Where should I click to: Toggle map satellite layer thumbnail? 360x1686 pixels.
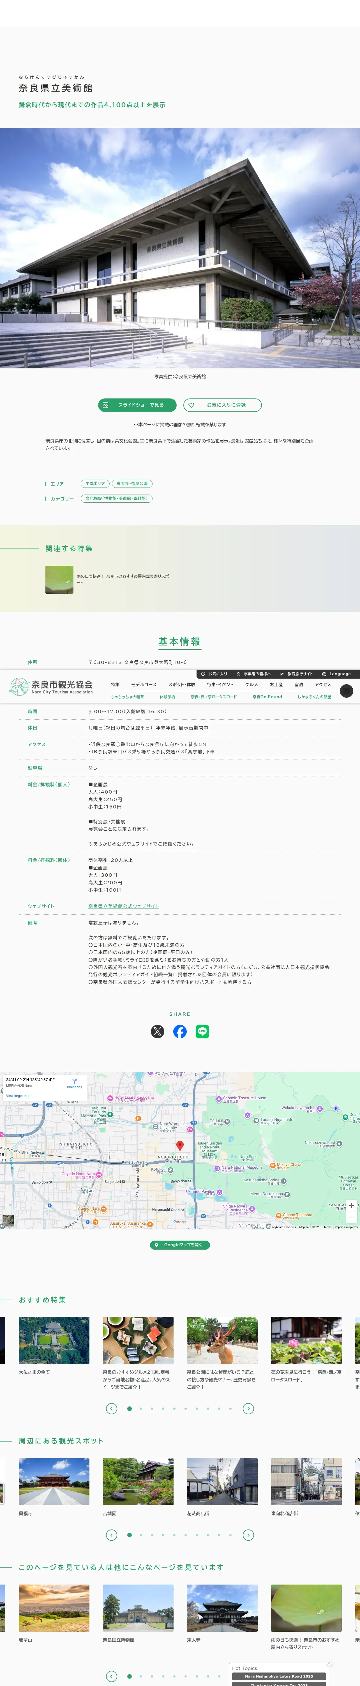click(x=8, y=1220)
